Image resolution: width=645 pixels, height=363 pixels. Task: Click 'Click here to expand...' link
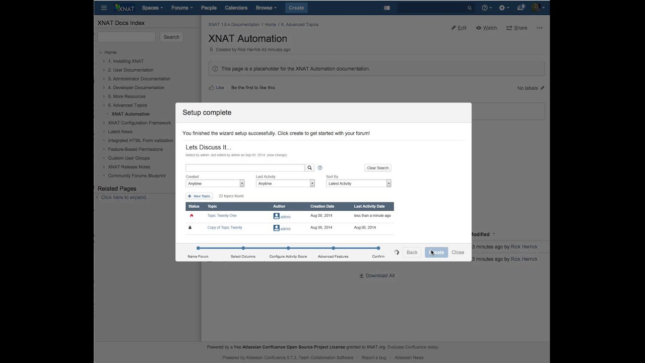point(125,197)
